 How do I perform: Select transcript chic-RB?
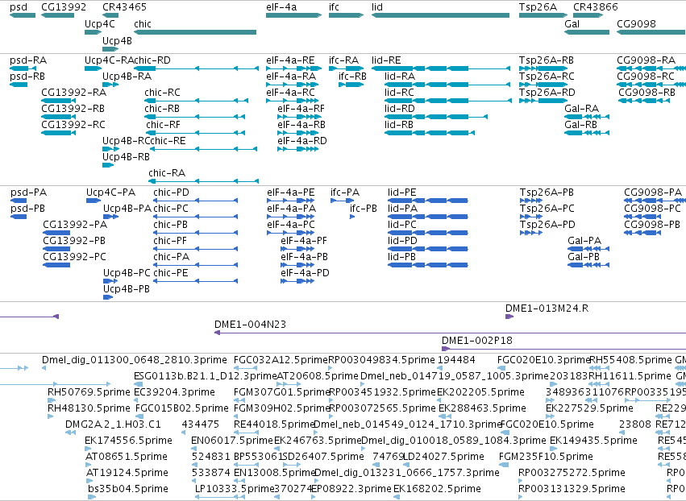195,117
